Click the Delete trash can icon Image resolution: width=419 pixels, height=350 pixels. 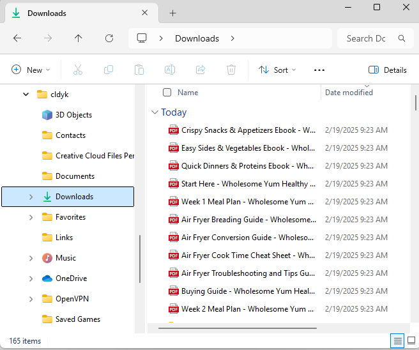[231, 70]
